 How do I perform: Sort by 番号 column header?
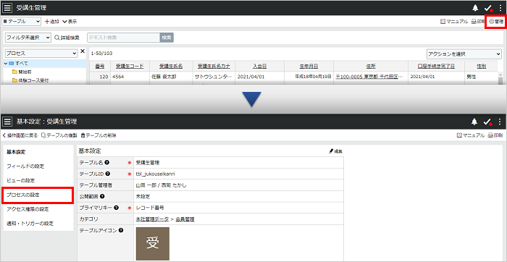pos(100,67)
